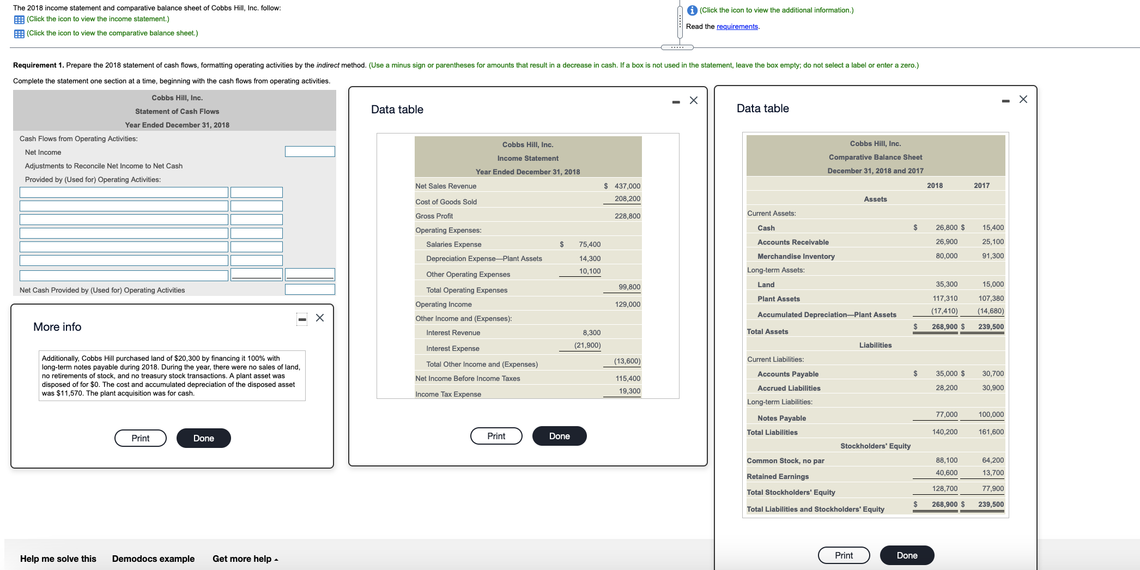The height and width of the screenshot is (570, 1140).
Task: Open the requirements link
Action: pos(737,27)
